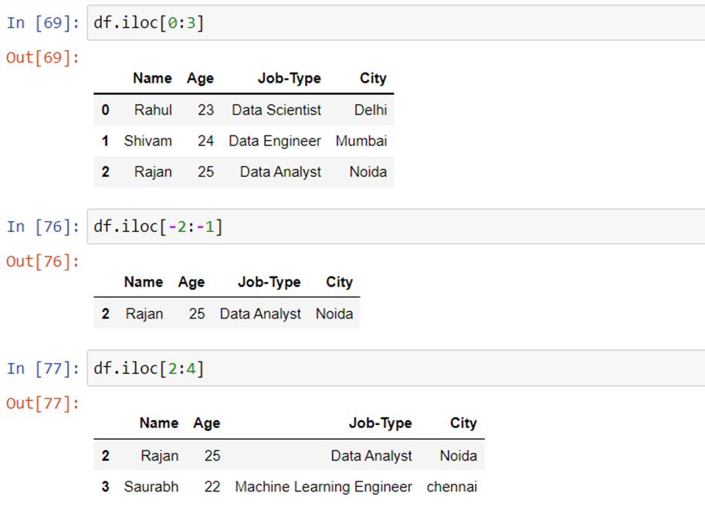Click the City header in second table

pos(339,282)
